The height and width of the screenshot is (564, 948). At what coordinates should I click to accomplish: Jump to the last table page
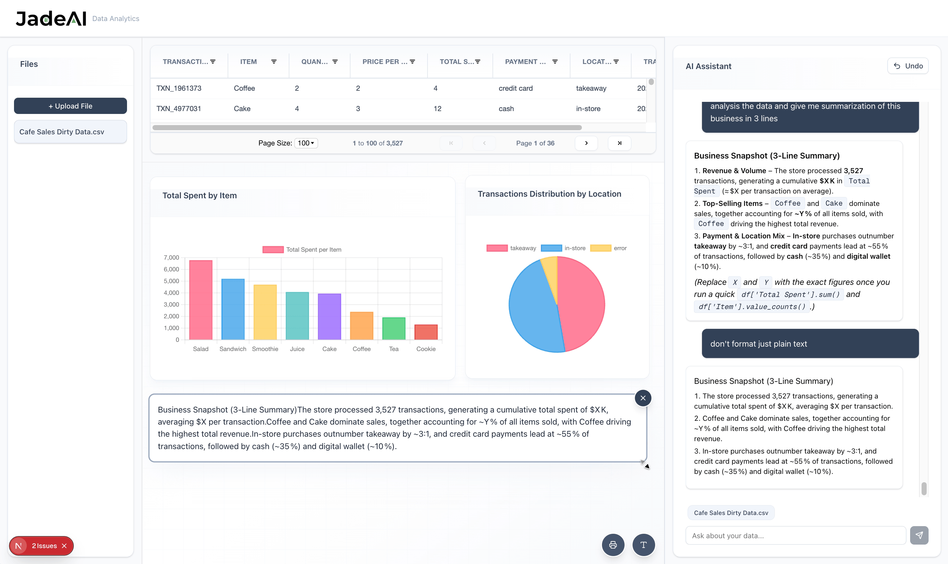click(x=619, y=143)
